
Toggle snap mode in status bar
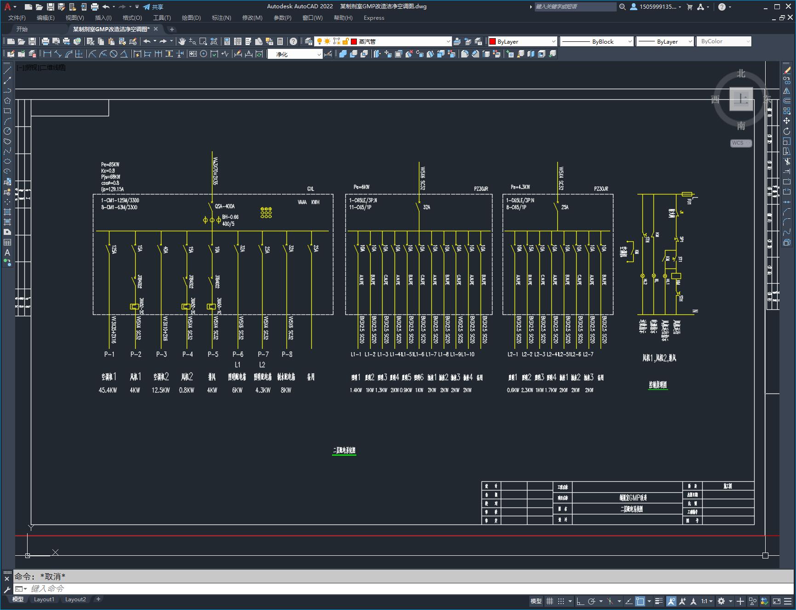[561, 601]
